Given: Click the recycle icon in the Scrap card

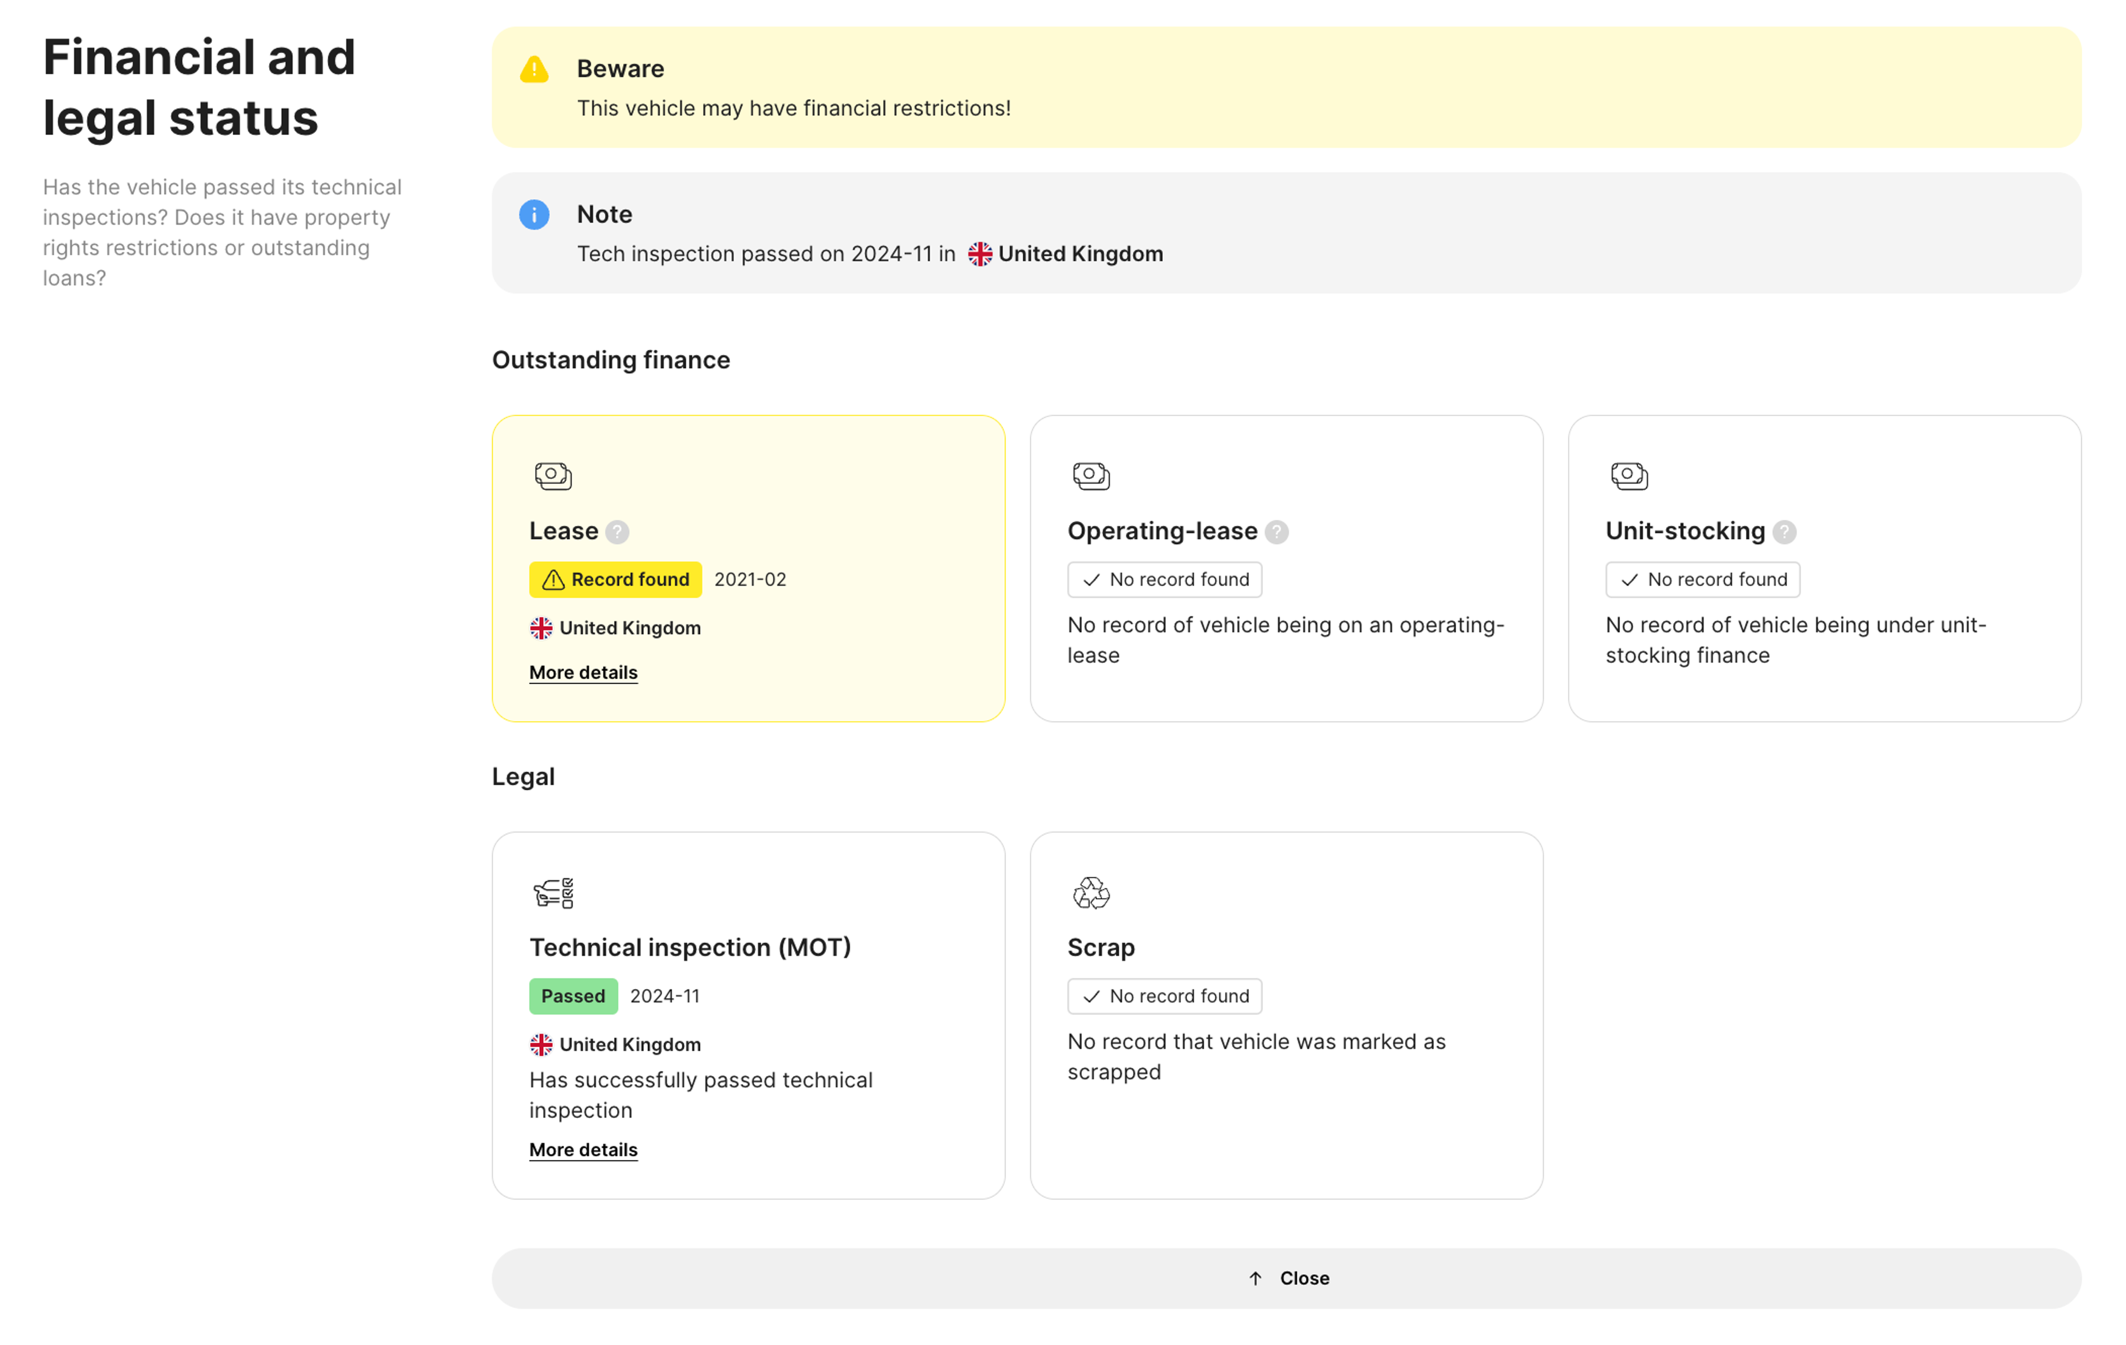Looking at the screenshot, I should click(1090, 892).
